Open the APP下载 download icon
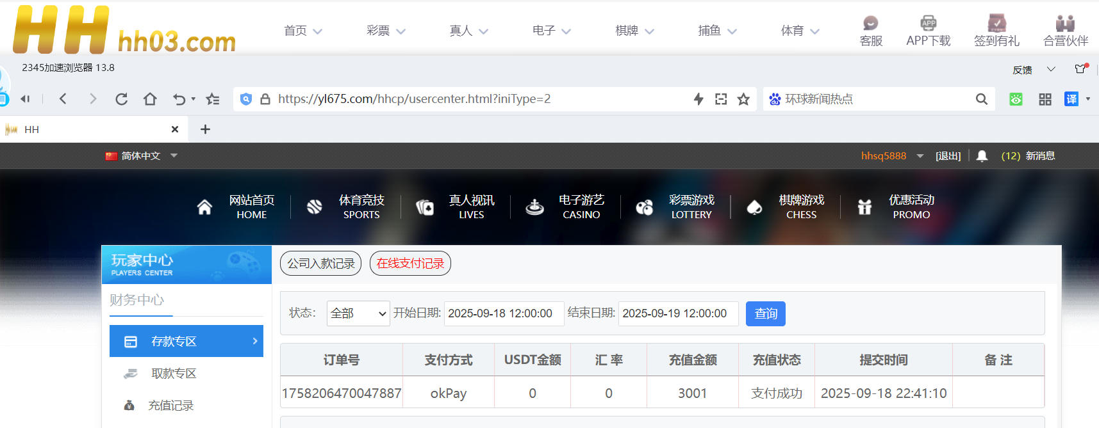Viewport: 1099px width, 428px height. [x=928, y=24]
